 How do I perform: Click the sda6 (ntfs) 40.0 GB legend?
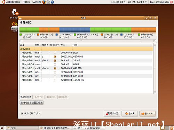click(145, 36)
